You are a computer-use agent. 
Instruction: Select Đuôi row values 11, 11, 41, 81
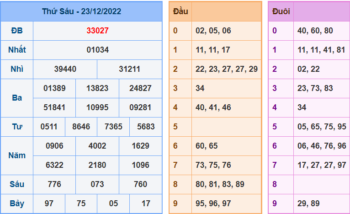click(321, 50)
